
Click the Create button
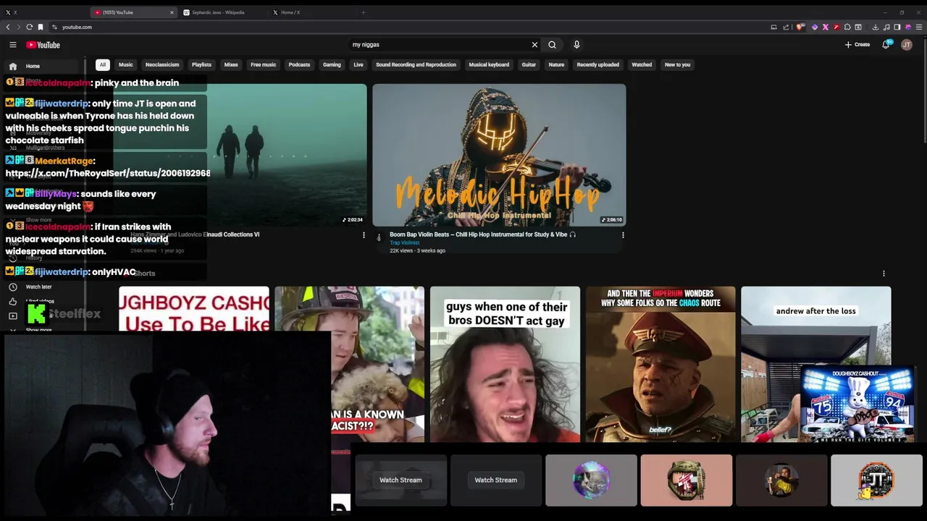[857, 45]
